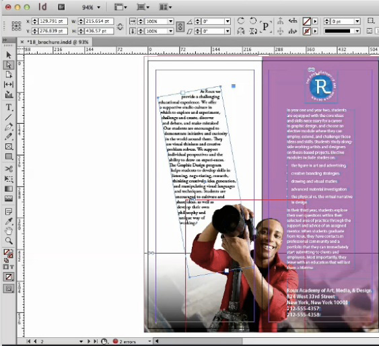Toggle Formatting Affects Container in Tools panel
379x346 pixels.
coord(6,267)
